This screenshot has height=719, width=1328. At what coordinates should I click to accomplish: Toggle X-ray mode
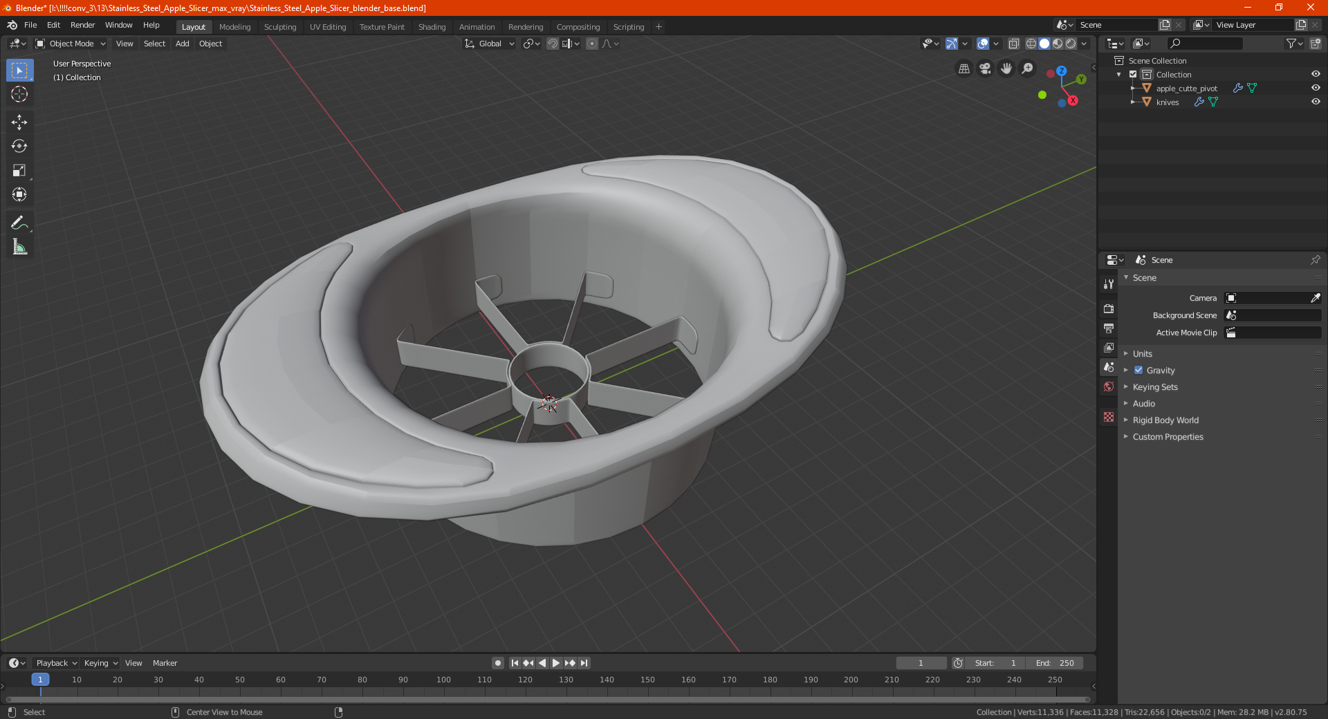click(1013, 44)
